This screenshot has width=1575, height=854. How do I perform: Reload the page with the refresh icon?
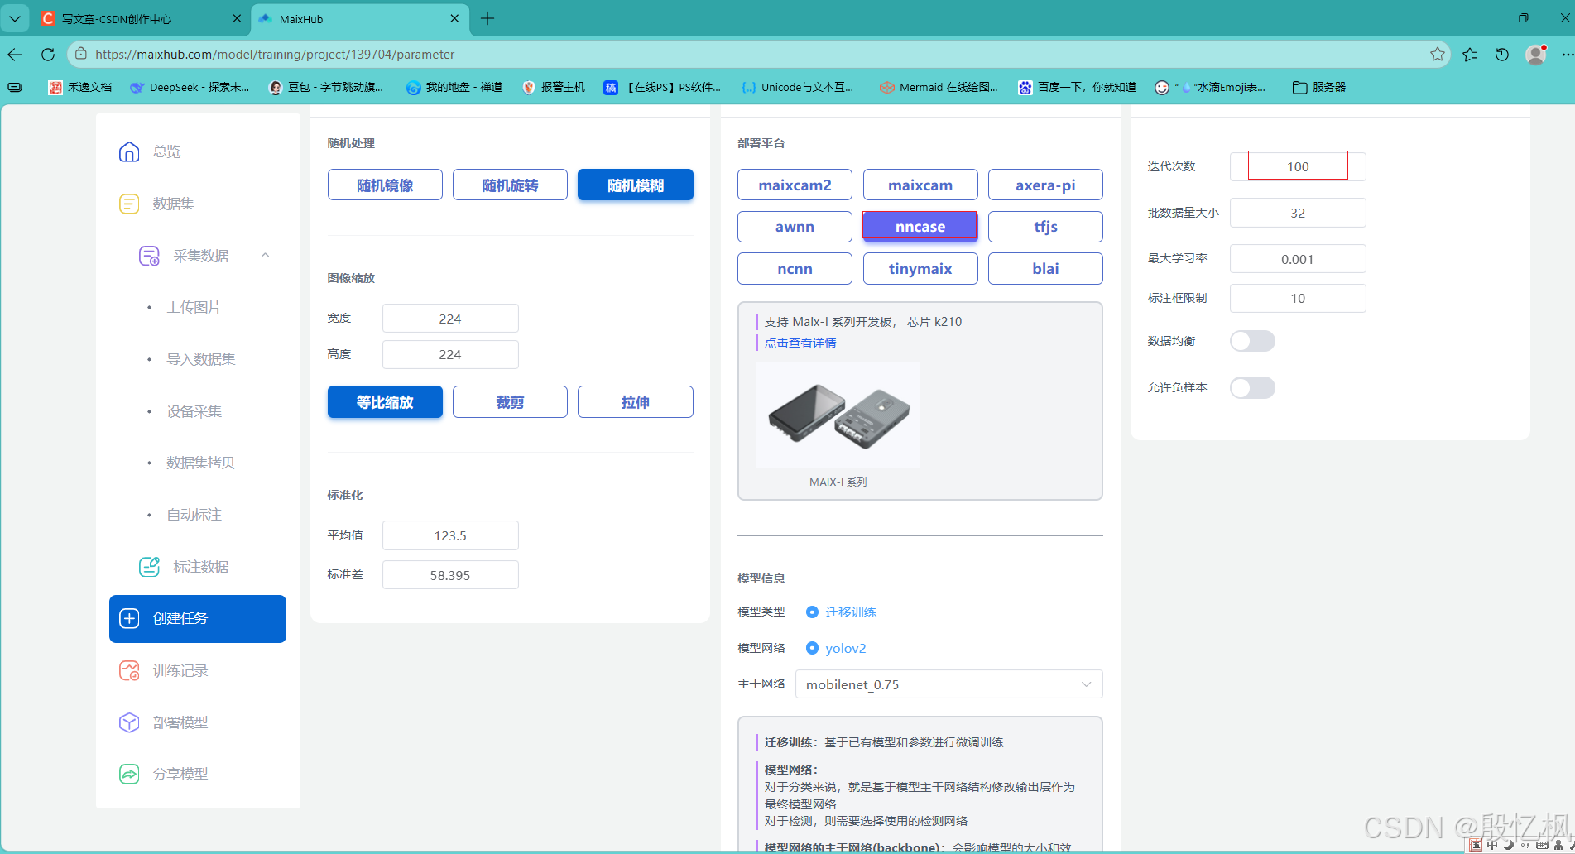pos(48,55)
